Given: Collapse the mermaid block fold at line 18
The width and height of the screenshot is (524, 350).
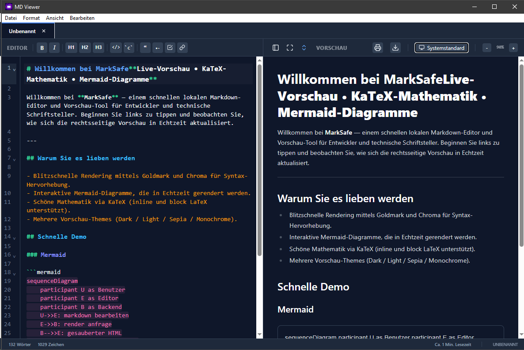Looking at the screenshot, I should click(x=14, y=274).
